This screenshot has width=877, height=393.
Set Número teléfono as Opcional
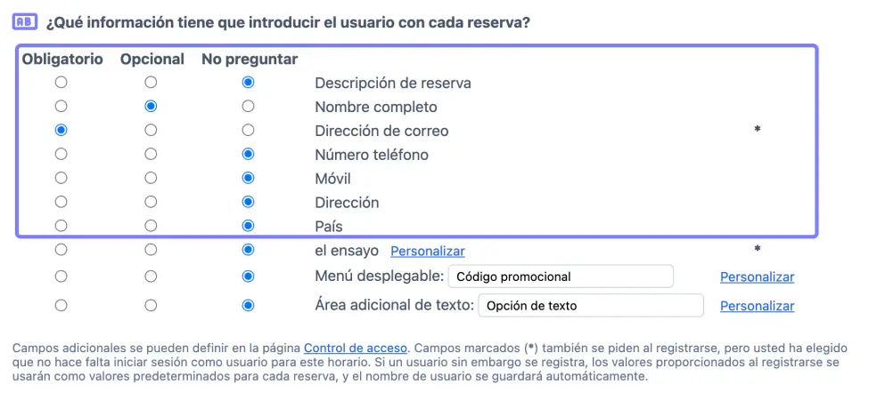coord(151,155)
